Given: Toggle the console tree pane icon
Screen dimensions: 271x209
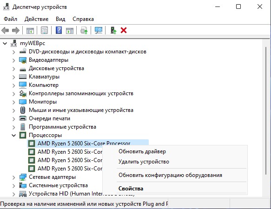Looking at the screenshot, I should pos(30,31).
